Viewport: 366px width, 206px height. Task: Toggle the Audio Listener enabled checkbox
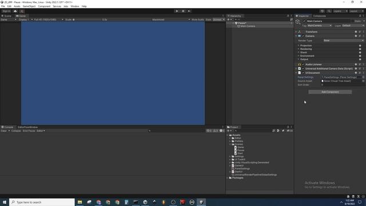coord(303,64)
